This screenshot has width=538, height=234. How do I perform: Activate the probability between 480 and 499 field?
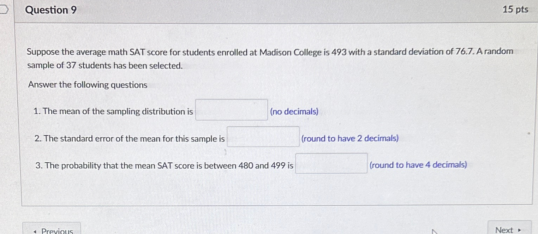pos(331,163)
